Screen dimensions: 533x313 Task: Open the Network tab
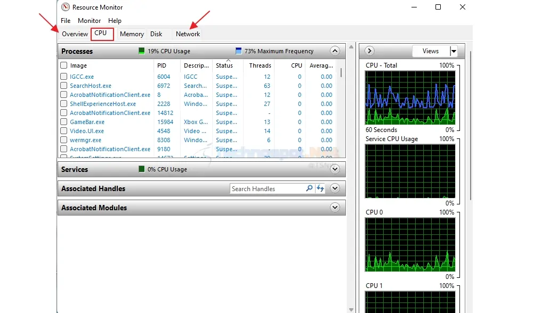tap(188, 34)
